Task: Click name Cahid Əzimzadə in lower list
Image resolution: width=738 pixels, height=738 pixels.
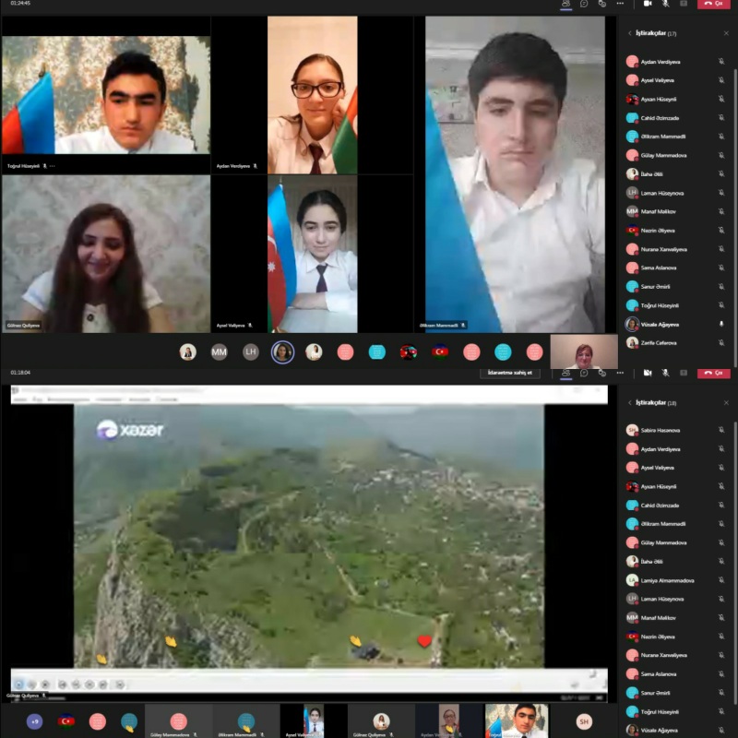Action: pos(660,505)
